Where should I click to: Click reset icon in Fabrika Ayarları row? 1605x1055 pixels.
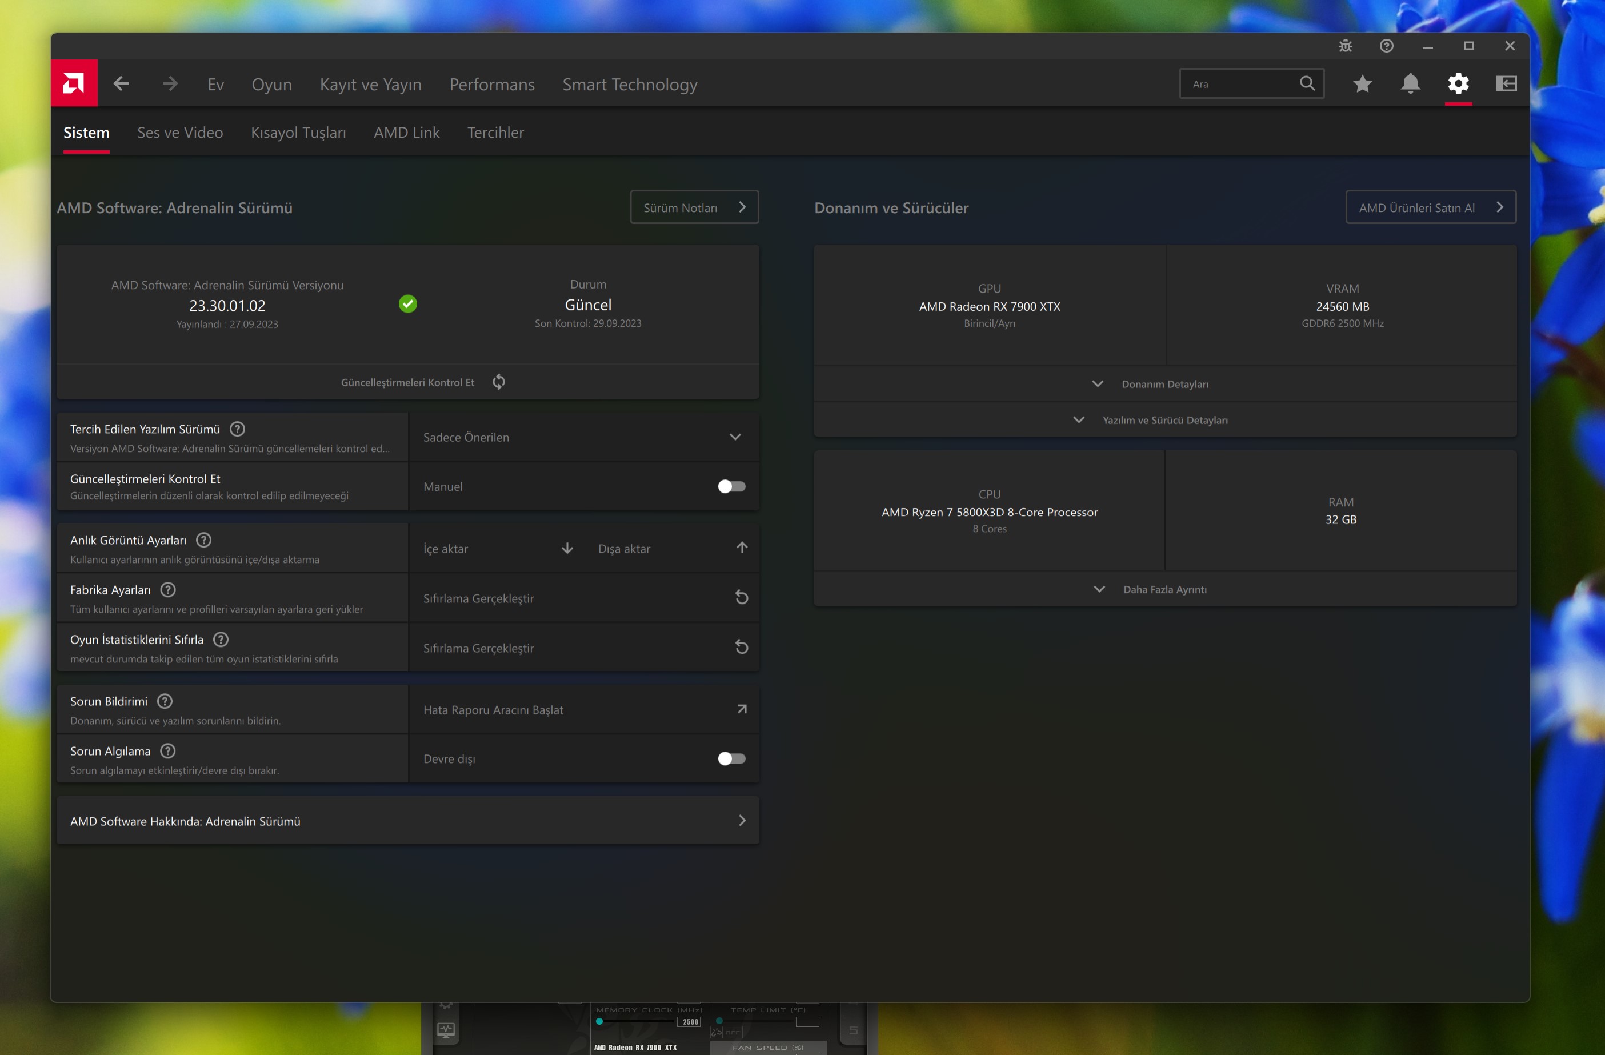click(x=742, y=598)
